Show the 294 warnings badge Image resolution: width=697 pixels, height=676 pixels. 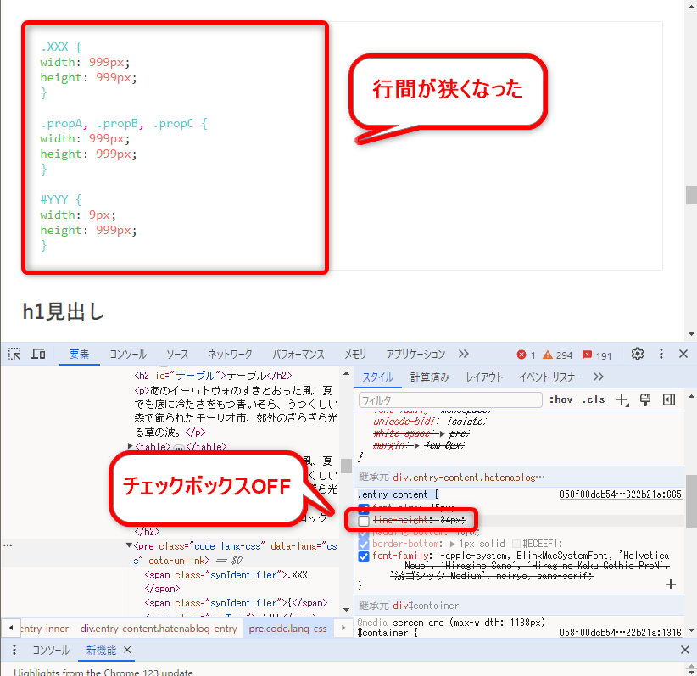557,355
